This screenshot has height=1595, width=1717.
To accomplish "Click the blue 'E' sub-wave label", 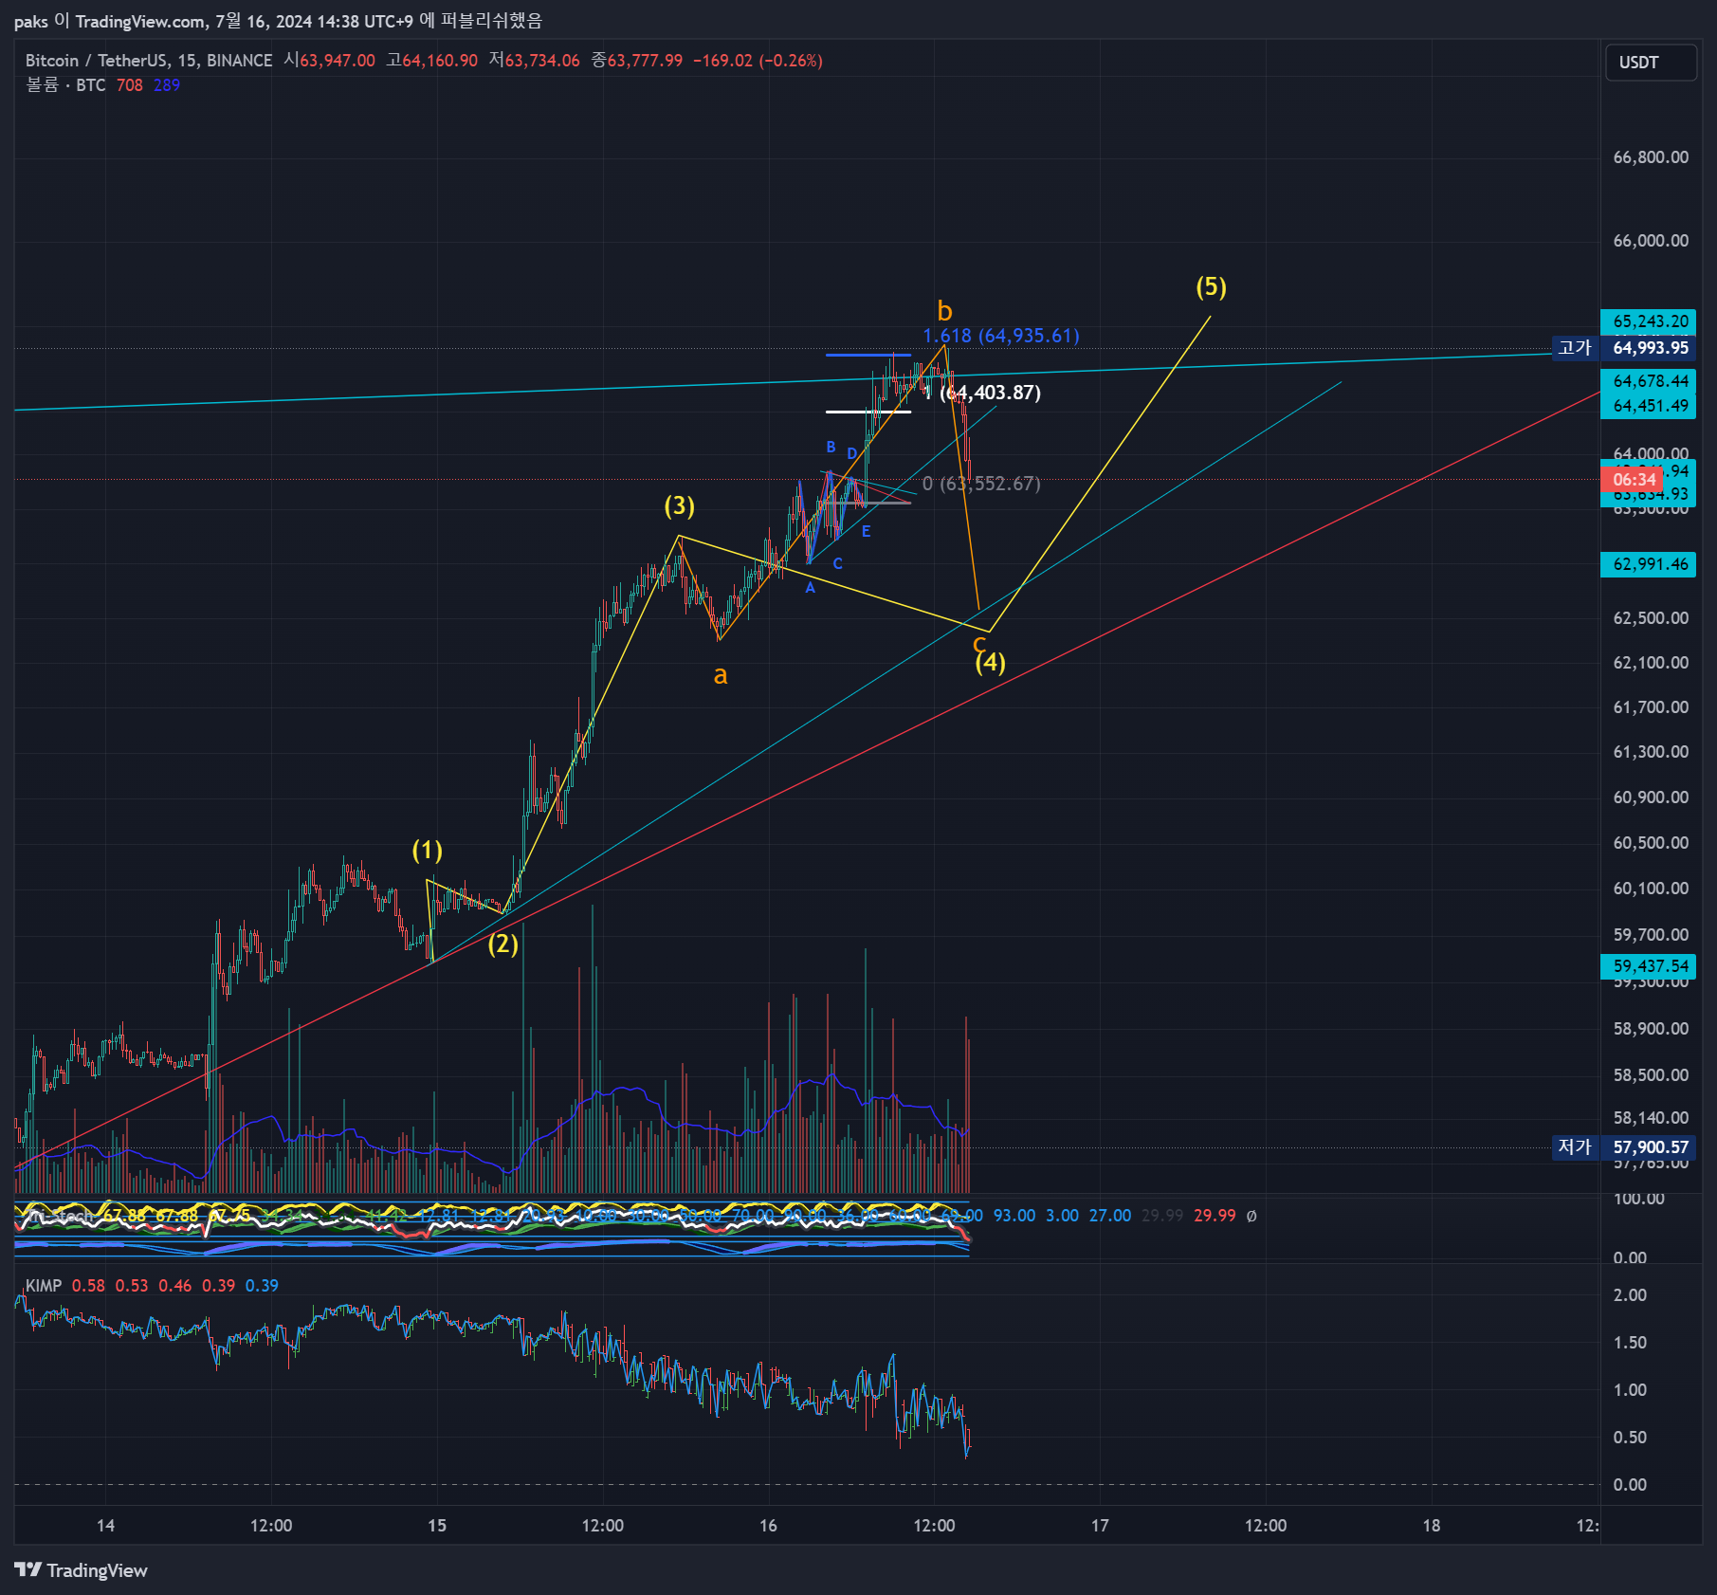I will click(866, 532).
